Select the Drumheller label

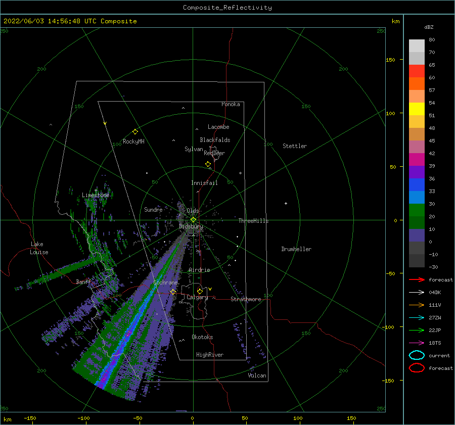point(296,249)
